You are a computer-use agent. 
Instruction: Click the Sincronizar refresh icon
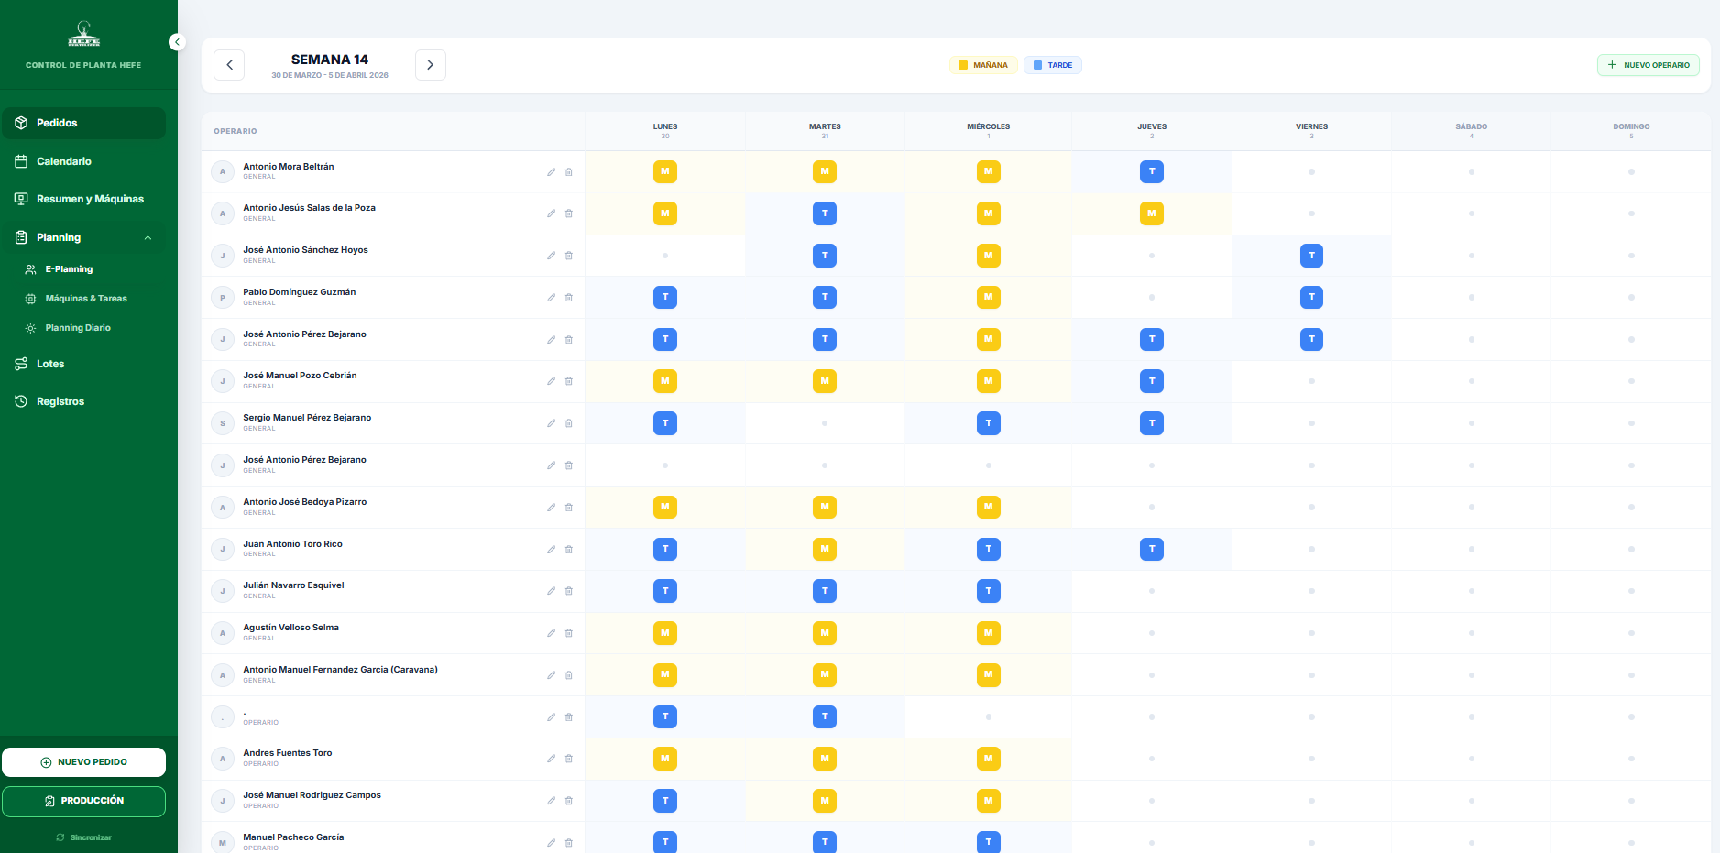(x=60, y=837)
